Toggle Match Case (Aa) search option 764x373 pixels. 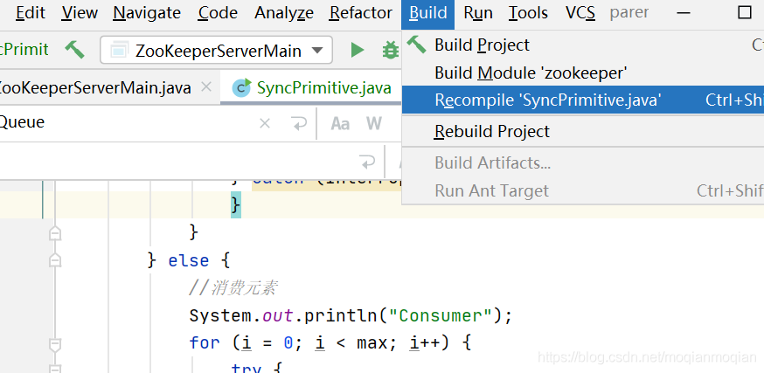(x=340, y=124)
